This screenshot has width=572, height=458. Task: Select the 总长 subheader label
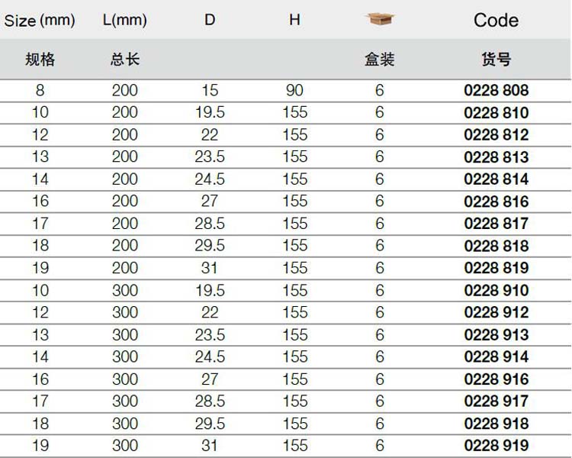[124, 59]
